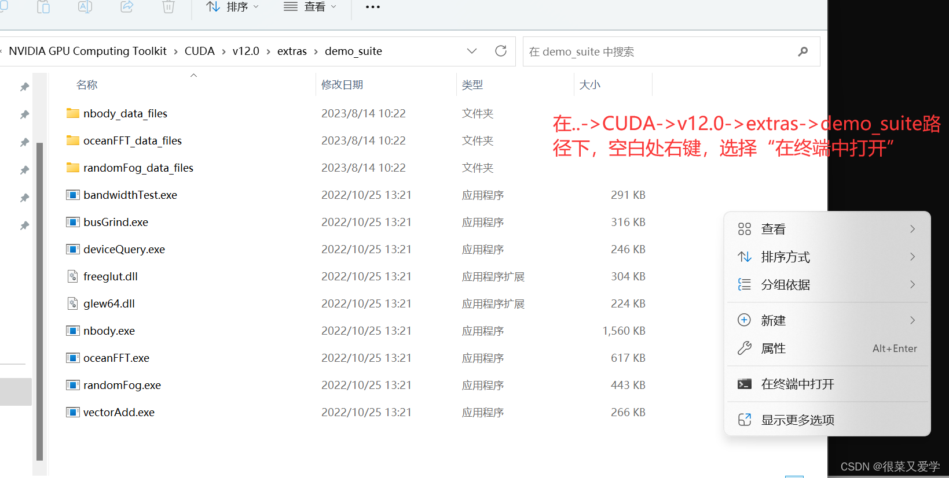949x478 pixels.
Task: Select busGrind.exe application icon
Action: 73,222
